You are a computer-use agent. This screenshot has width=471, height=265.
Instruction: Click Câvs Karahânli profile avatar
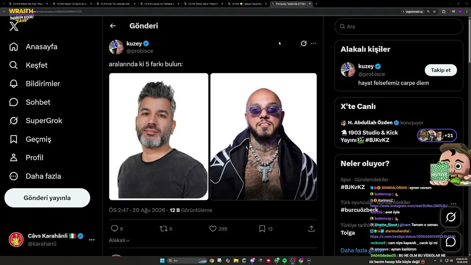tap(16, 240)
